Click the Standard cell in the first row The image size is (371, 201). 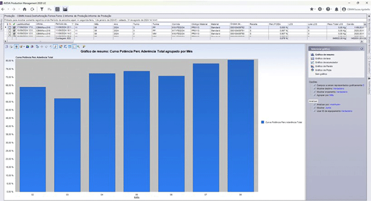tap(220, 27)
